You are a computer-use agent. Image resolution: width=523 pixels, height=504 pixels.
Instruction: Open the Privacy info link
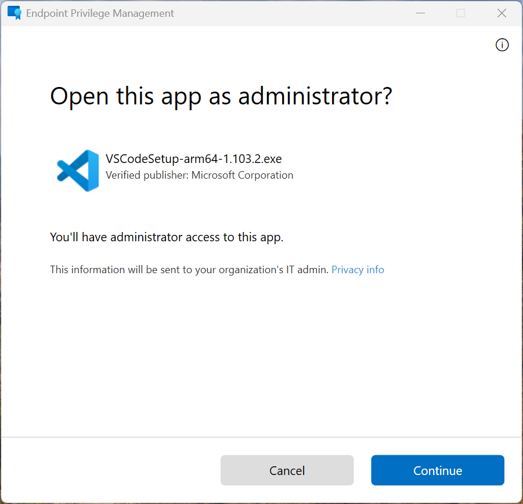358,270
